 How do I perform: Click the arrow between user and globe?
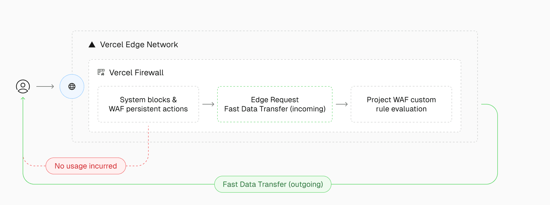pyautogui.click(x=45, y=86)
